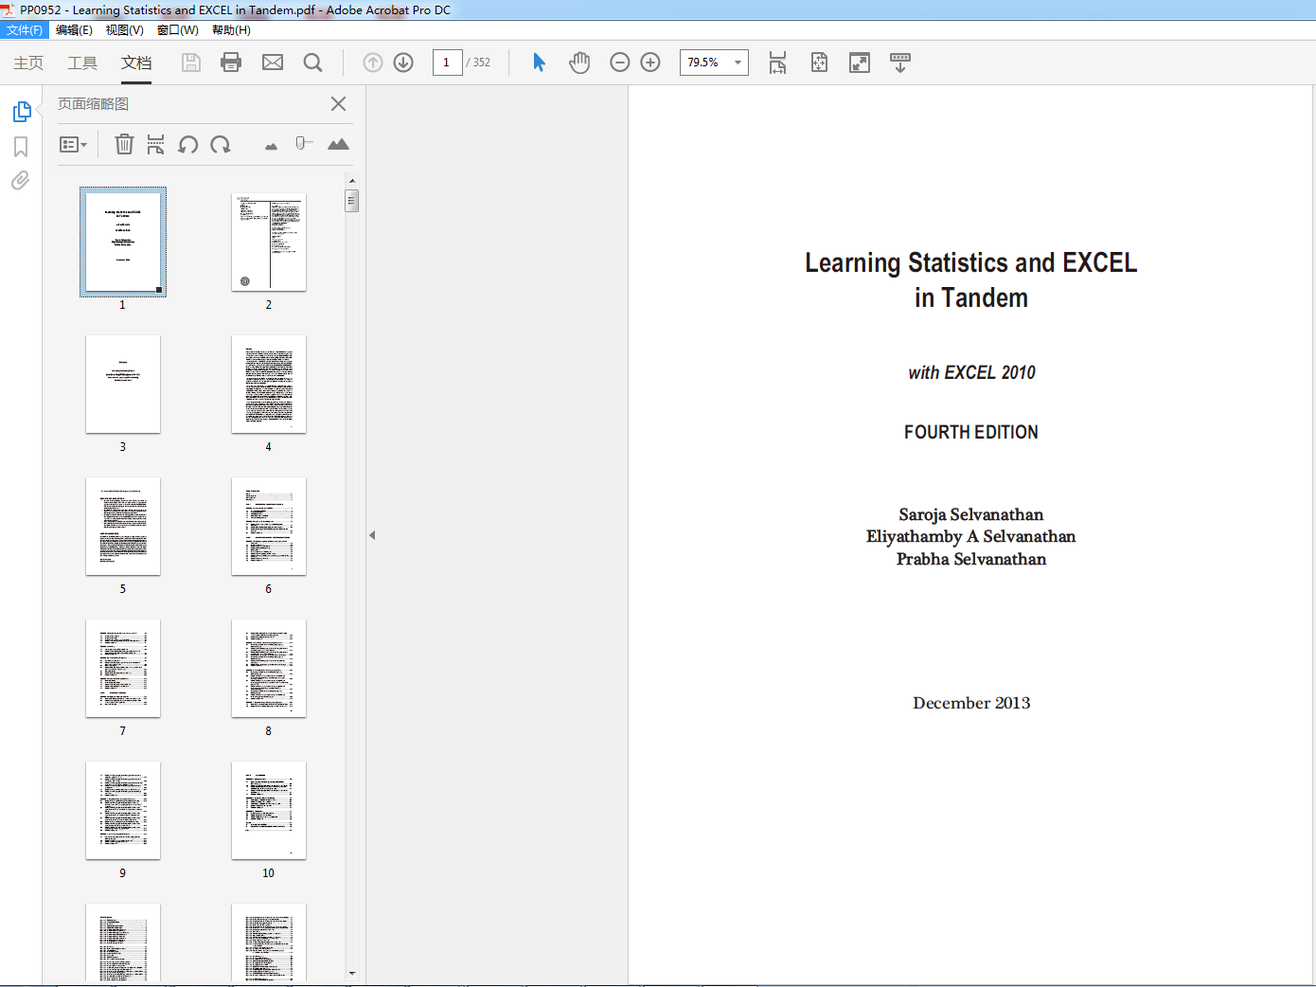Switch to 工具 tab

point(82,63)
